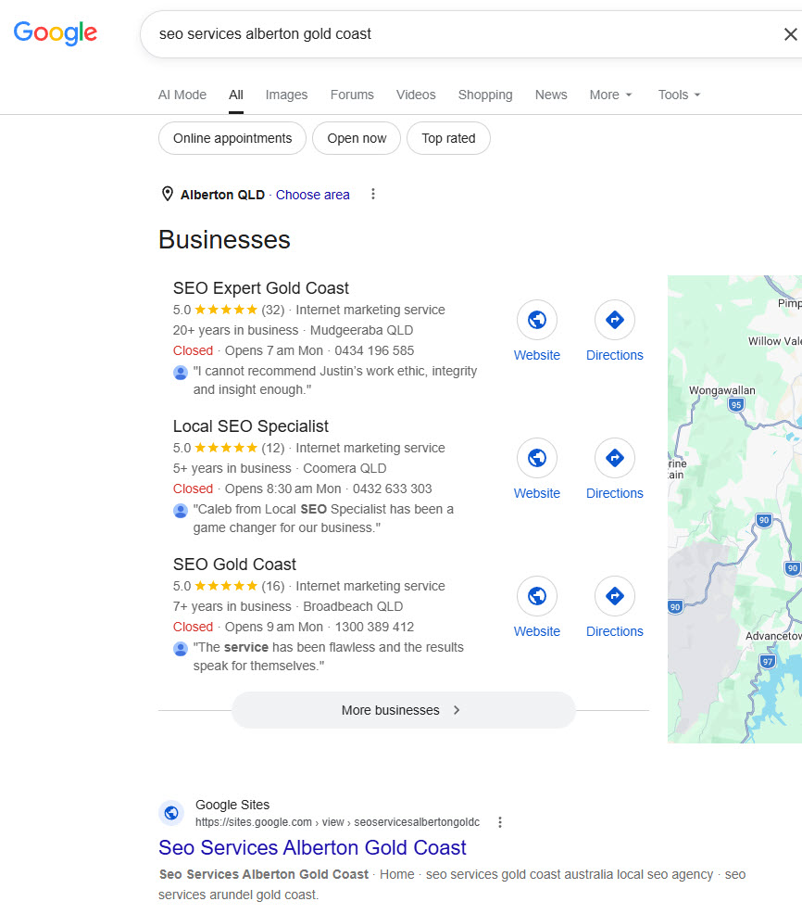Click Website icon for SEO Expert Gold Coast

[x=537, y=320]
